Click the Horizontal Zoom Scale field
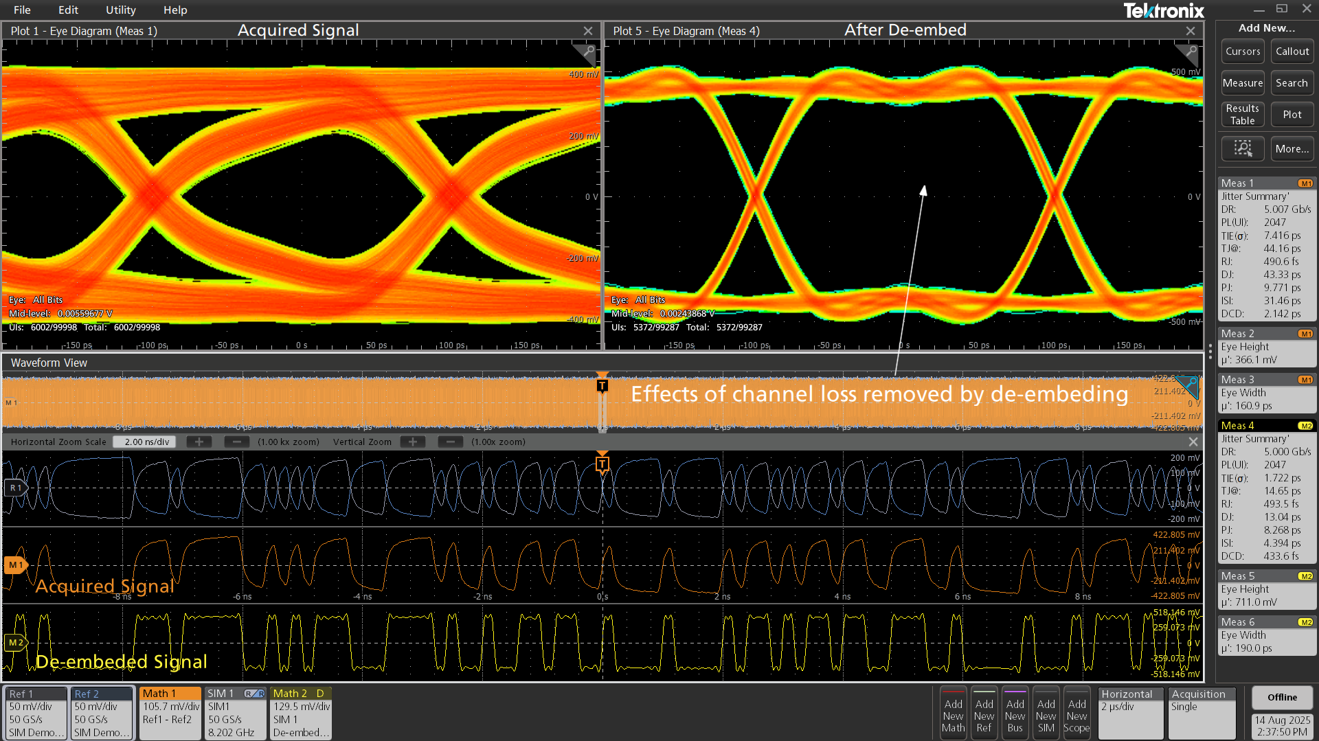1319x741 pixels. pos(145,442)
